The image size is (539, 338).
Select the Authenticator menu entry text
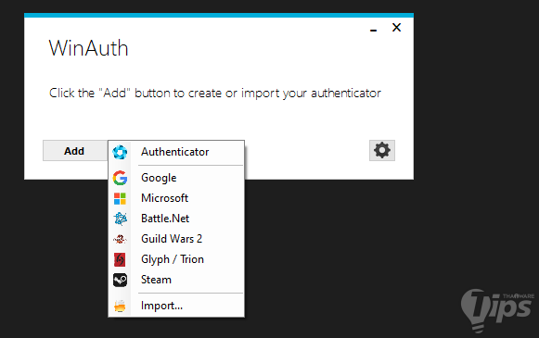point(175,152)
